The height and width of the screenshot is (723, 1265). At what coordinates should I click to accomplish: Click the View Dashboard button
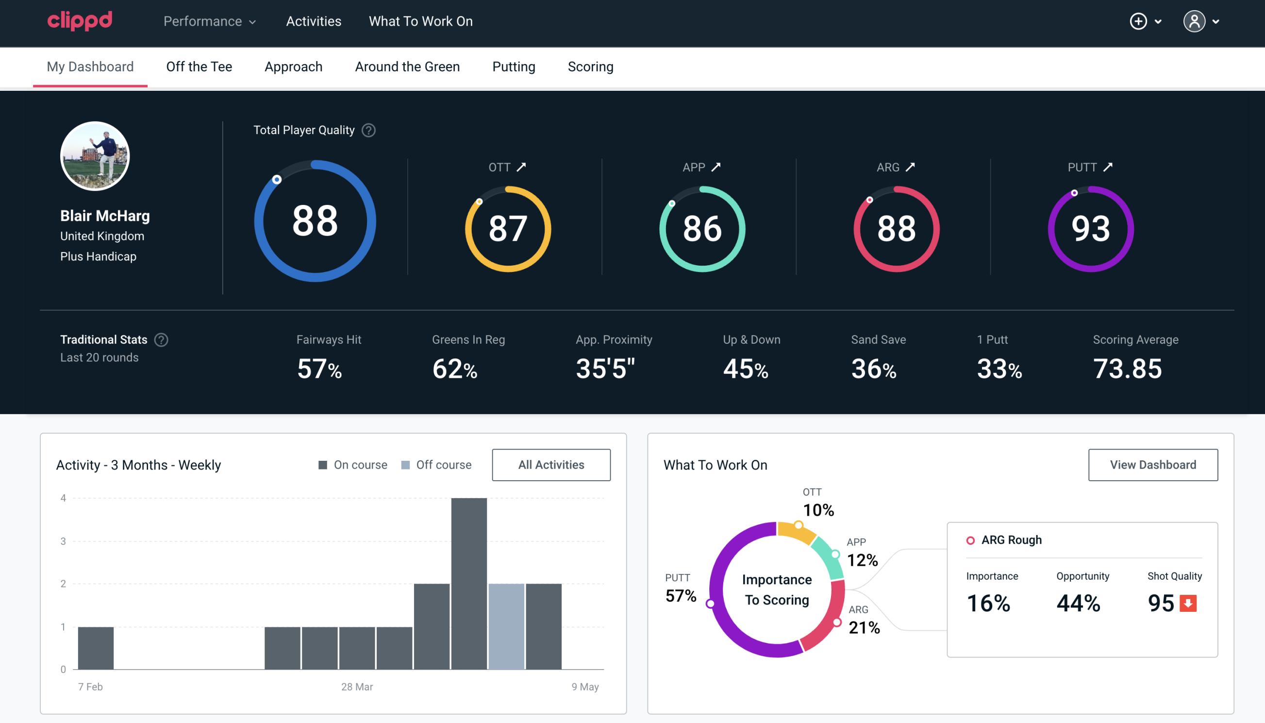pyautogui.click(x=1153, y=464)
